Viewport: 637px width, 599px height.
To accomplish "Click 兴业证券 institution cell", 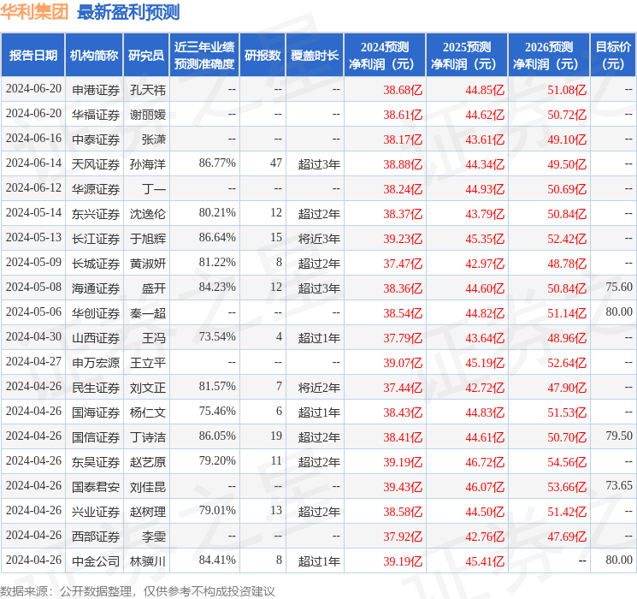I will 96,512.
